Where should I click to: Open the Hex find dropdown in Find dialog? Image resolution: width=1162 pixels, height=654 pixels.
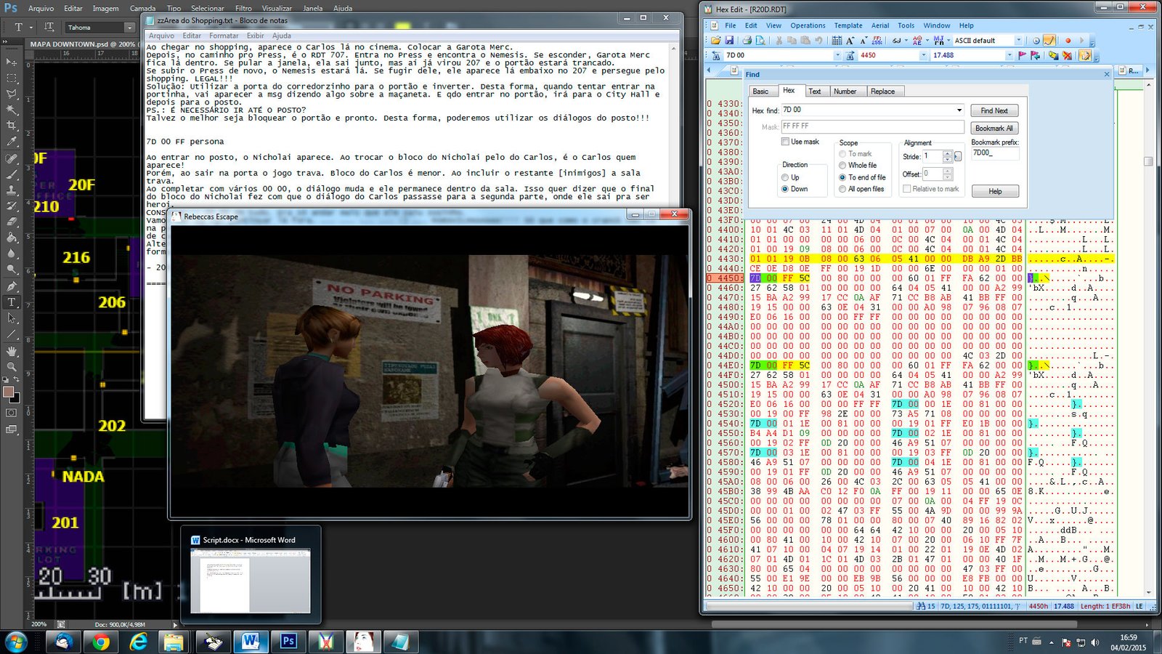click(959, 110)
